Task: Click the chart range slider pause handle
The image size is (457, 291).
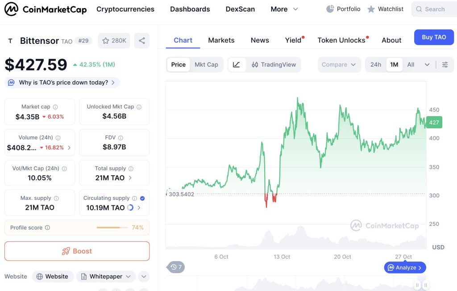Action: [418, 285]
